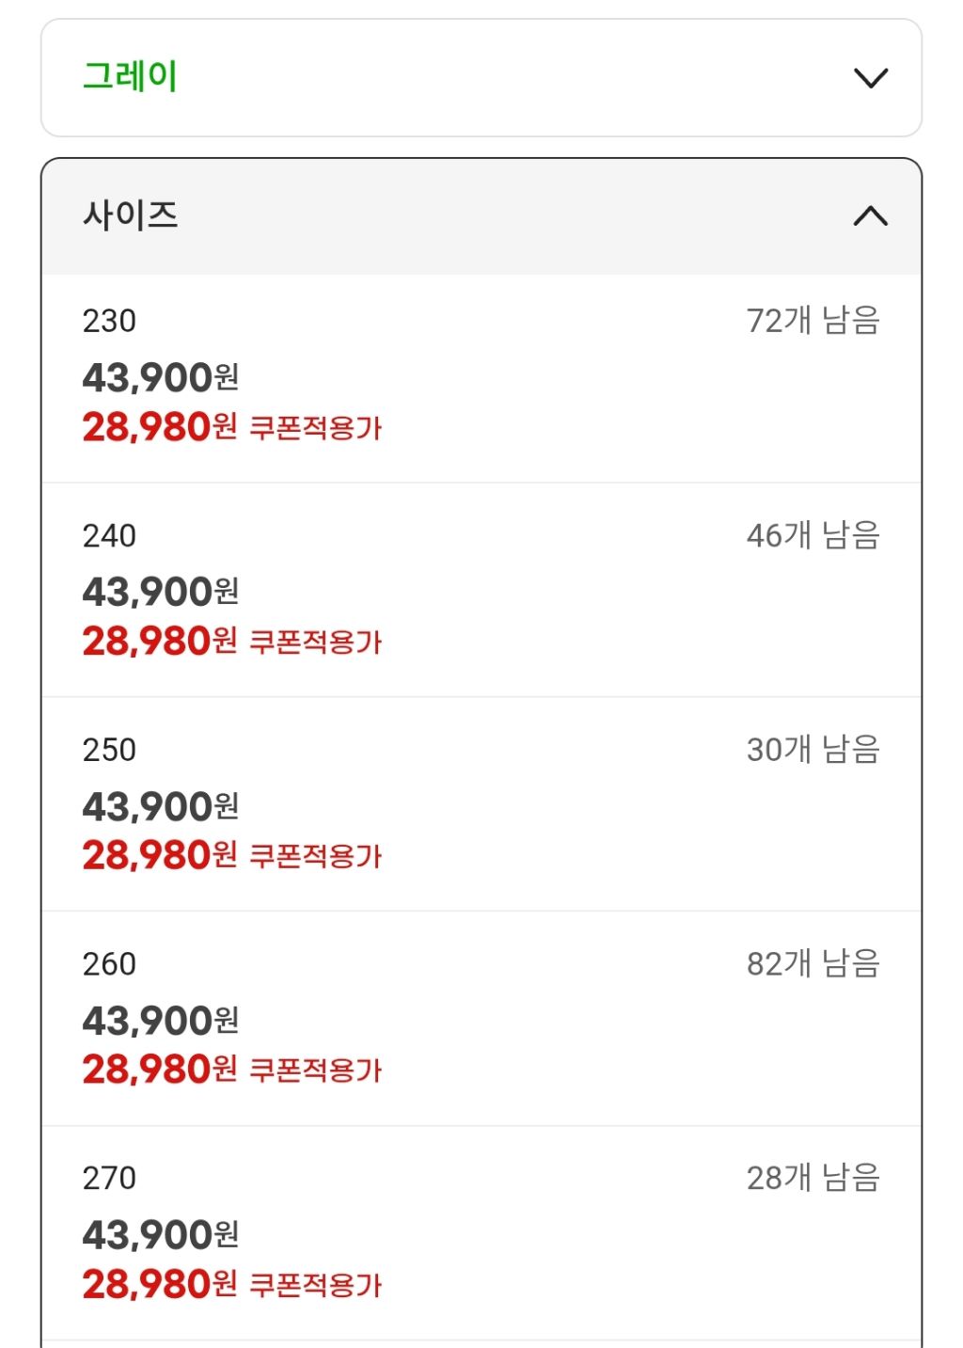
Task: Click the 72개 남음 stock label
Action: click(813, 321)
